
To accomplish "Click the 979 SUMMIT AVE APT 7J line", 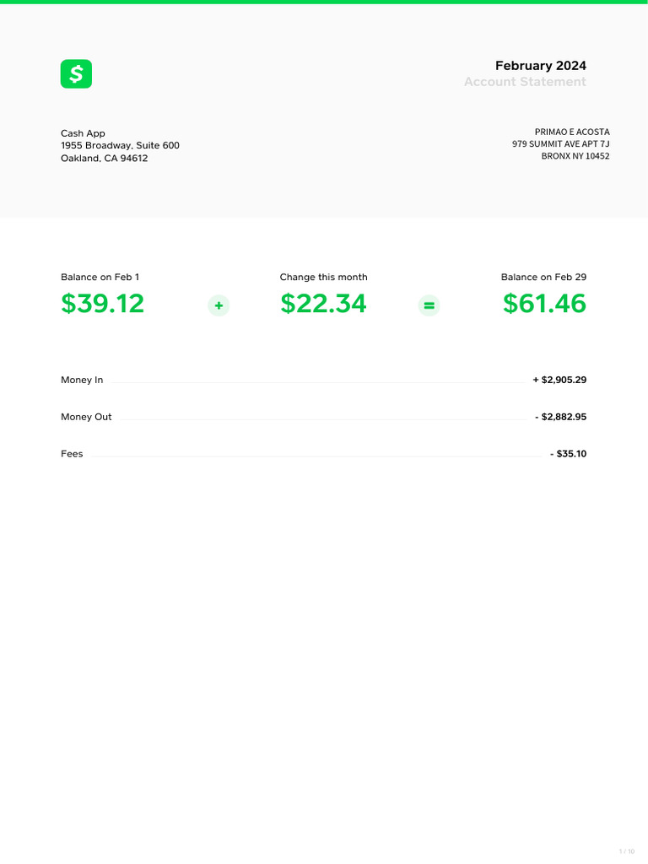I will coord(560,144).
